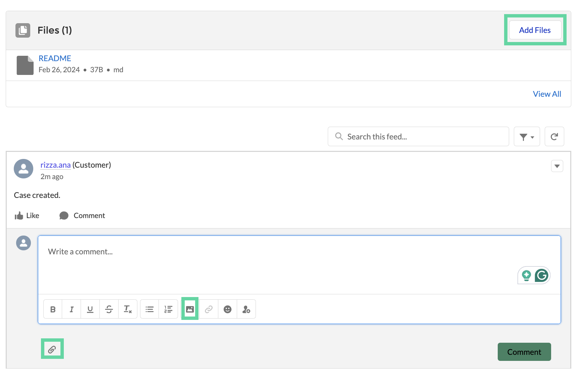The width and height of the screenshot is (579, 377).
Task: Click the Add Files button
Action: point(535,30)
